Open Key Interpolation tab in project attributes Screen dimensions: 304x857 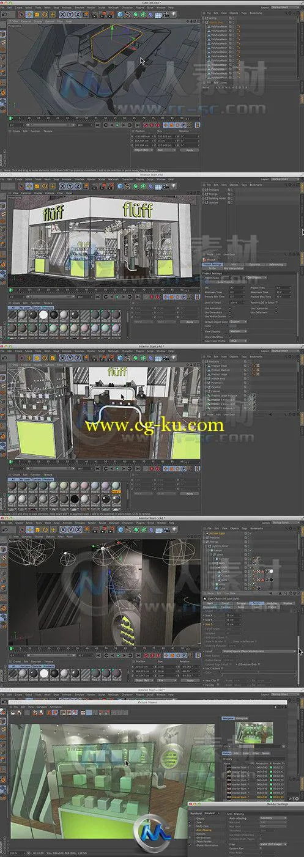point(234,268)
